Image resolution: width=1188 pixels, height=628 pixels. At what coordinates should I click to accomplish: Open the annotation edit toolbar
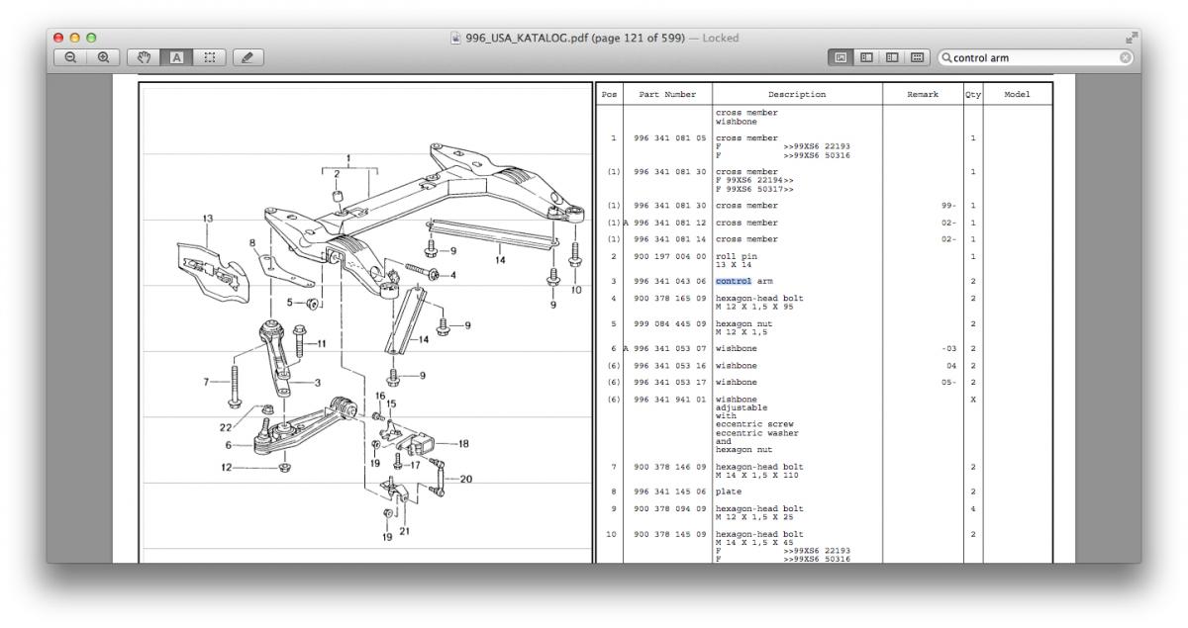tap(247, 58)
